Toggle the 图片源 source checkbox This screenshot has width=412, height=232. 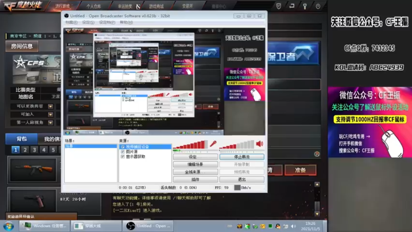(x=123, y=152)
